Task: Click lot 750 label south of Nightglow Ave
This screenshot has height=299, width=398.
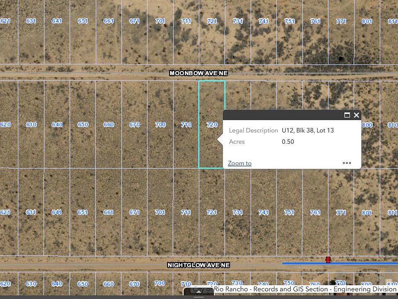Action: 289,283
